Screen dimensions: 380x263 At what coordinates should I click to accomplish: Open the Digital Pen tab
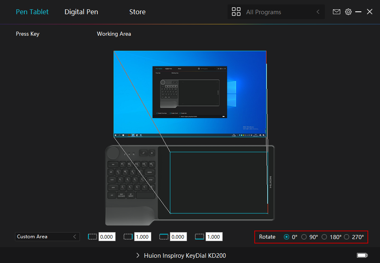click(x=81, y=12)
